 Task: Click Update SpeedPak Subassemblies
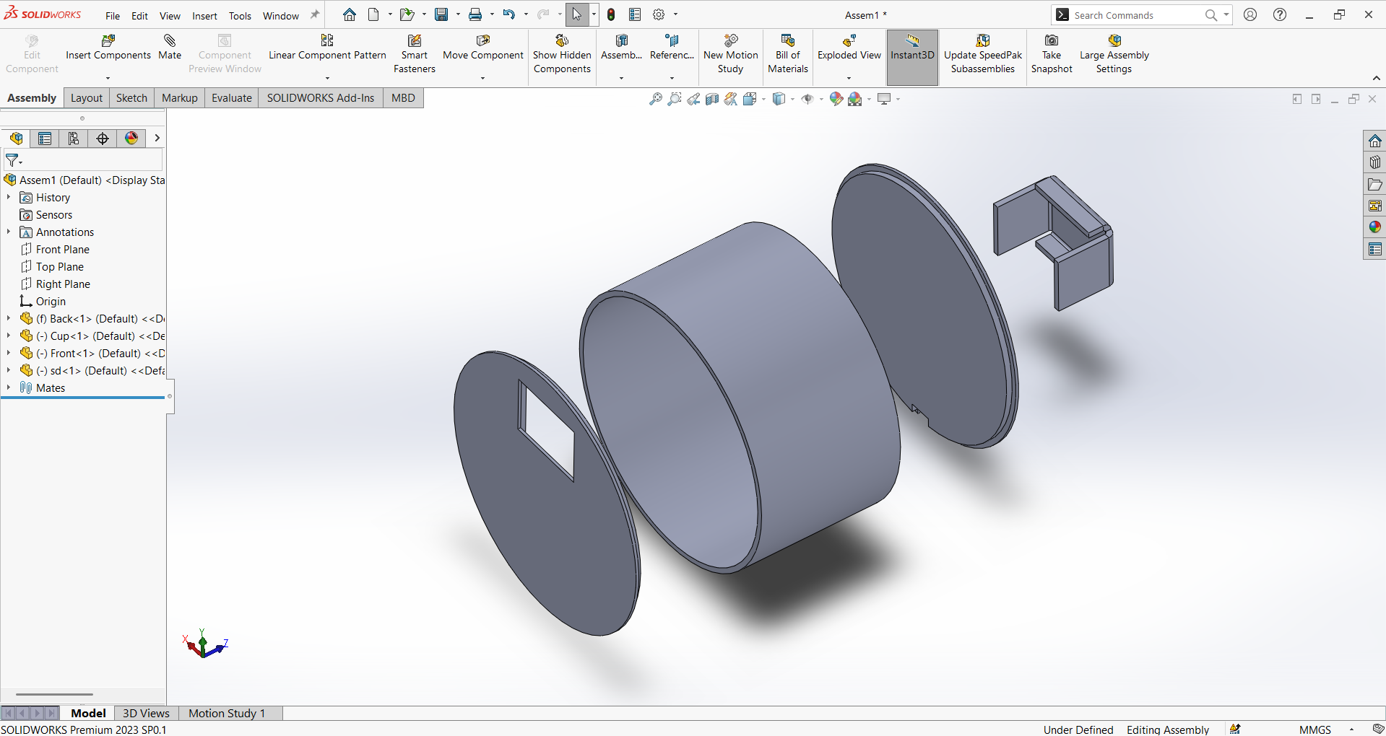coord(982,54)
